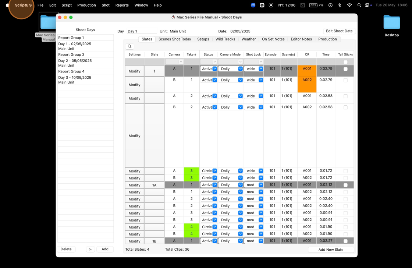Open the Apple menu logo
The height and width of the screenshot is (268, 412).
tap(7, 5)
